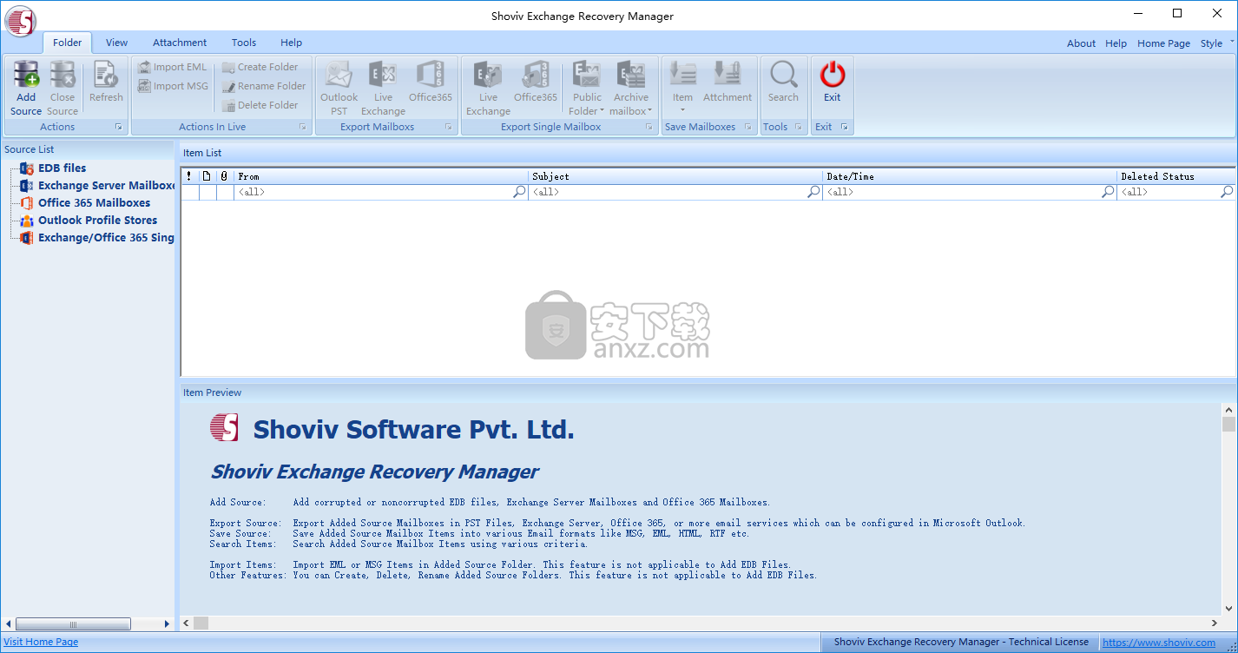Sort by the From column header
The height and width of the screenshot is (653, 1238).
click(x=381, y=176)
